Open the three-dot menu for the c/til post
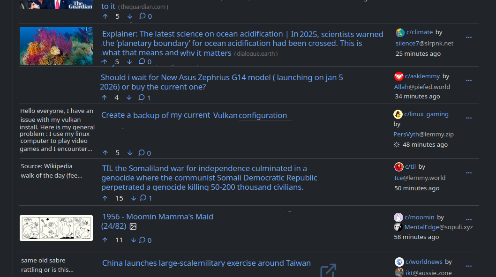Viewport: 496px width, 277px height. 468,172
